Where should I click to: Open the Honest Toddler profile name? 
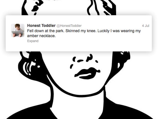pyautogui.click(x=41, y=26)
